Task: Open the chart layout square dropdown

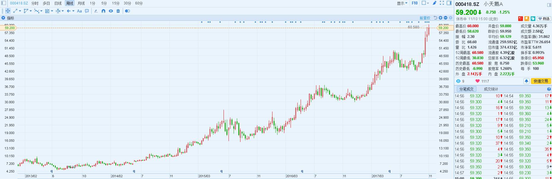Action: (425, 3)
